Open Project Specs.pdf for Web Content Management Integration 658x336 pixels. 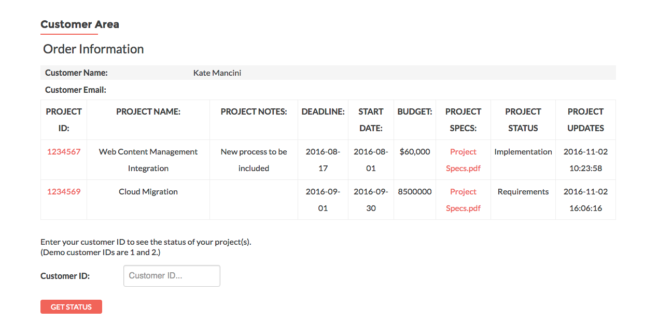click(x=463, y=160)
